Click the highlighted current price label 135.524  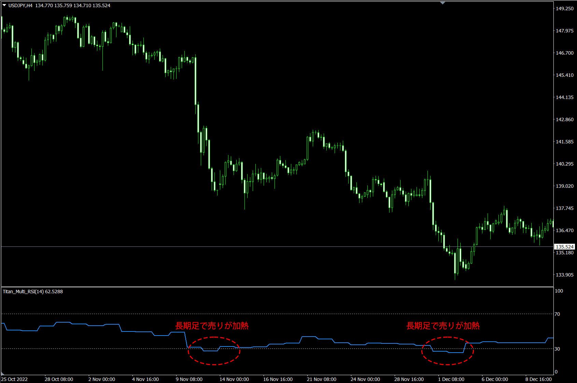click(565, 247)
